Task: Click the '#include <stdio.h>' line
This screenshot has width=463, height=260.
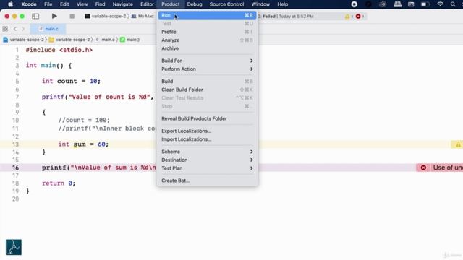Action: (59, 50)
